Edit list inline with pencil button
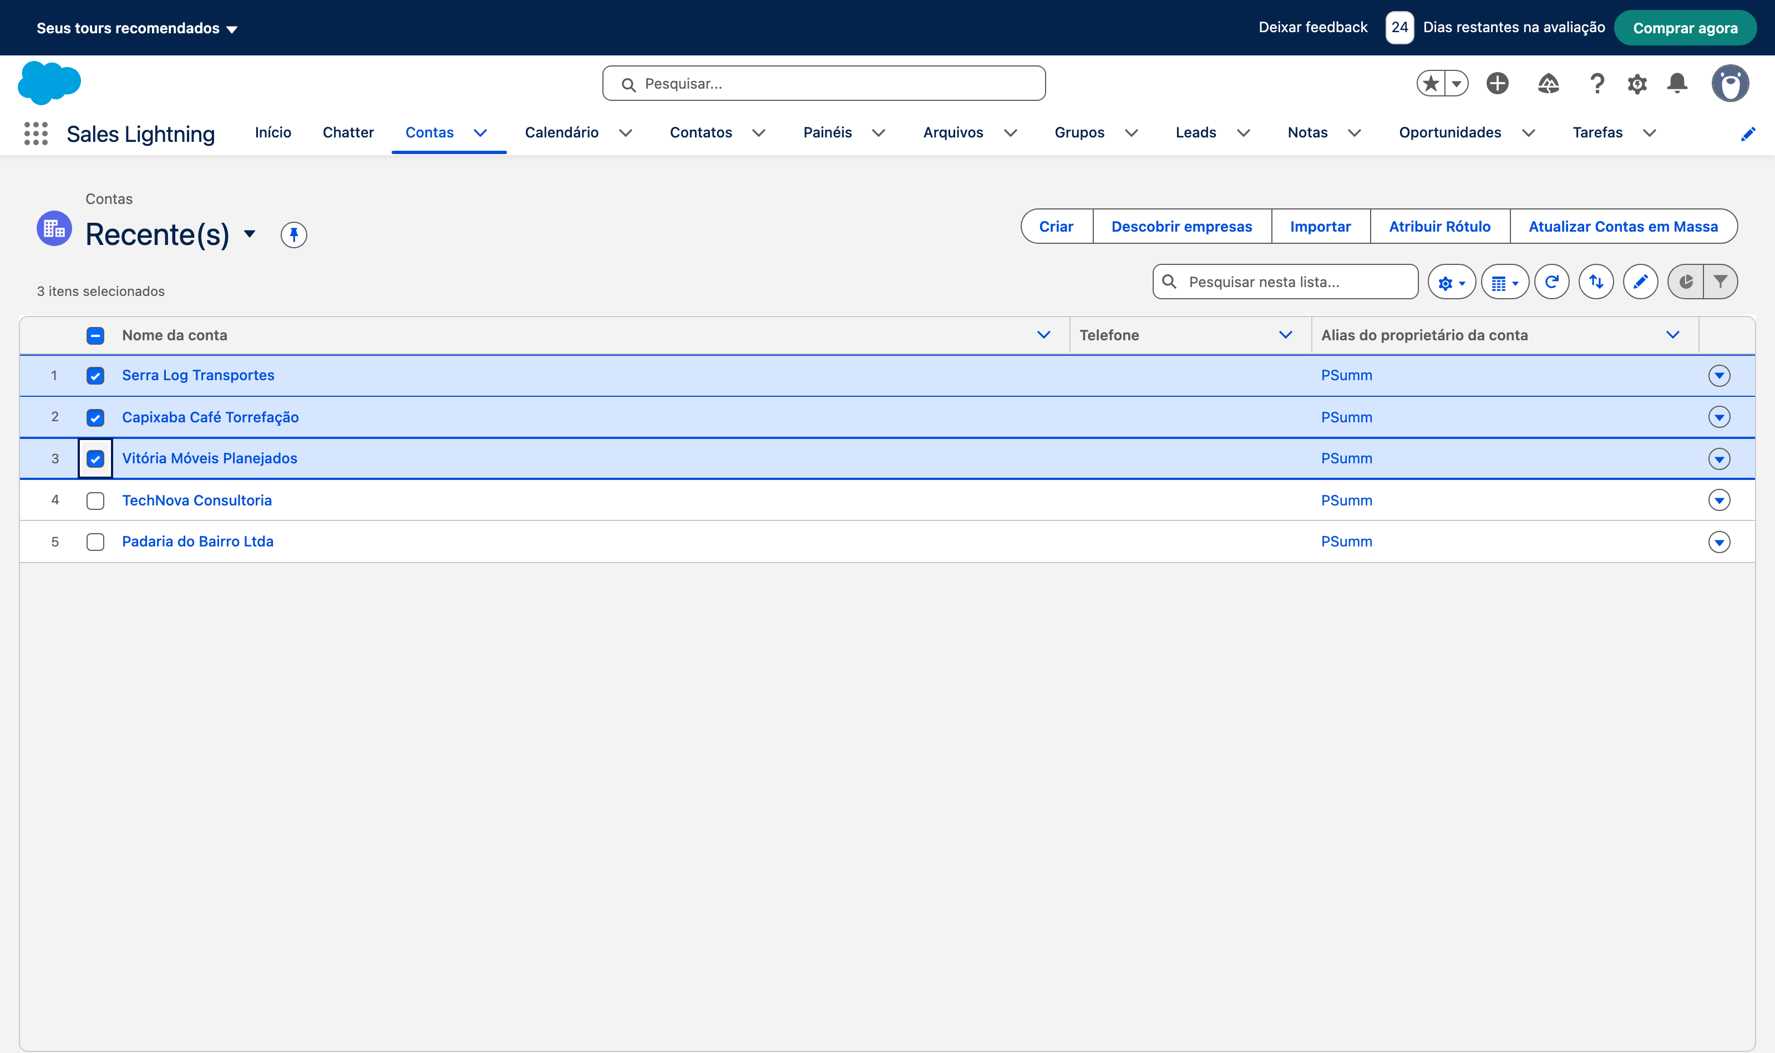Image resolution: width=1775 pixels, height=1053 pixels. [1640, 283]
